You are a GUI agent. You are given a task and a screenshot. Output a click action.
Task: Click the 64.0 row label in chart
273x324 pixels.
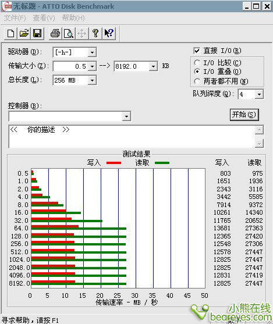pyautogui.click(x=22, y=228)
